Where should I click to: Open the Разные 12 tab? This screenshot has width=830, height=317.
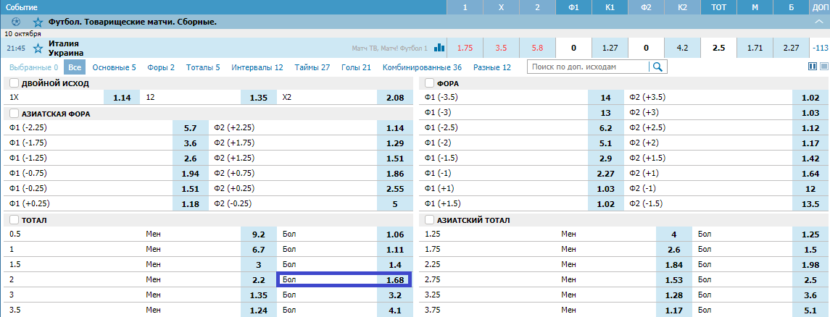(492, 67)
